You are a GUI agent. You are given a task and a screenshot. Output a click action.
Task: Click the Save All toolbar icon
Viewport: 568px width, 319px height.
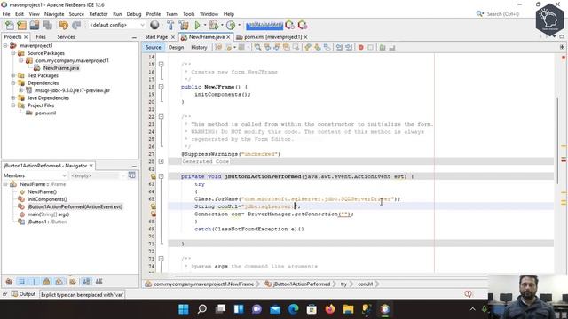[47, 25]
